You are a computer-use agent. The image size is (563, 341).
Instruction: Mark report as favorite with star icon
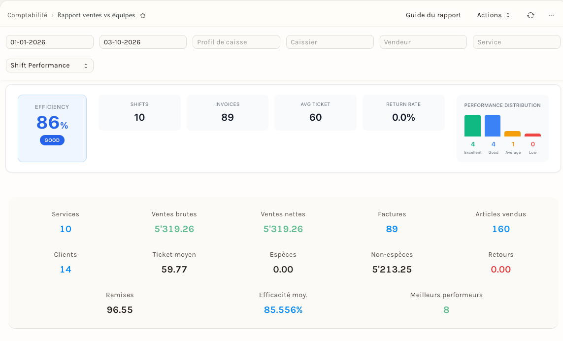coord(143,15)
